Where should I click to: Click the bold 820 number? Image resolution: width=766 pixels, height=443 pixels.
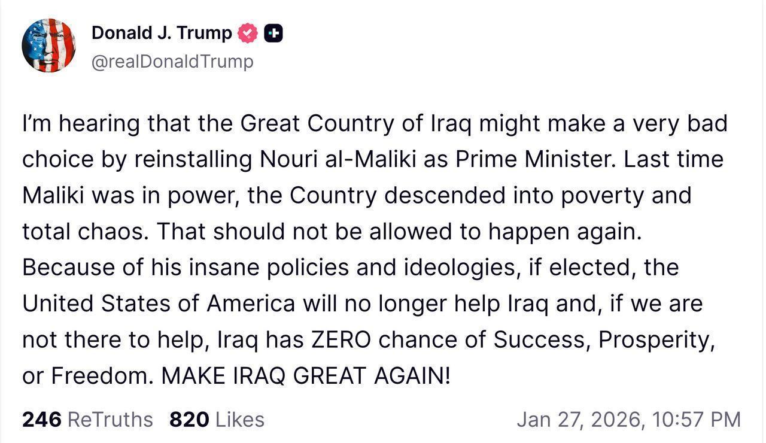[189, 419]
